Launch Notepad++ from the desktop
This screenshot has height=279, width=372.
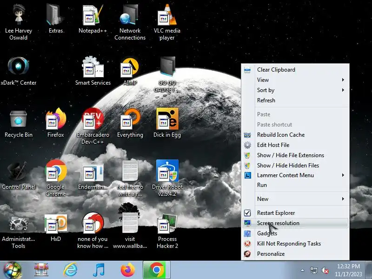[x=93, y=19]
